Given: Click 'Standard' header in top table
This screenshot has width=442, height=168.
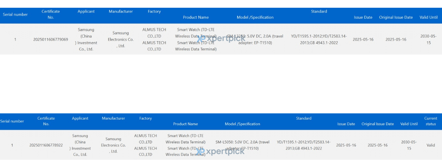Looking at the screenshot, I should point(319,11).
